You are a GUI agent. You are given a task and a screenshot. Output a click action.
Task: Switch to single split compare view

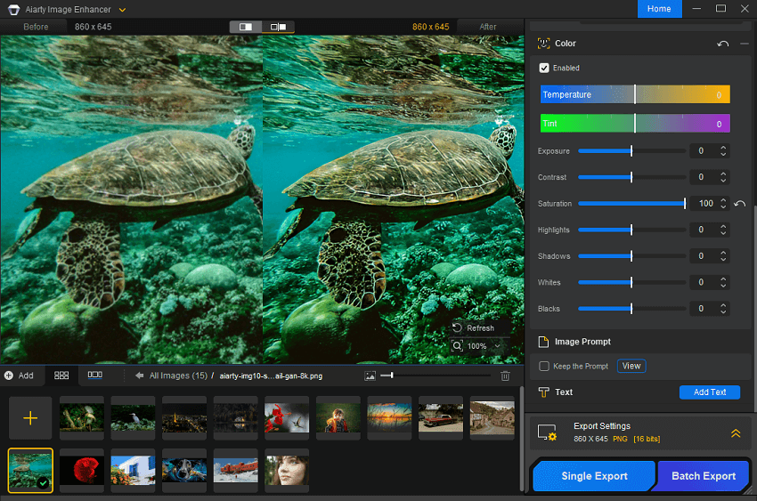point(246,27)
